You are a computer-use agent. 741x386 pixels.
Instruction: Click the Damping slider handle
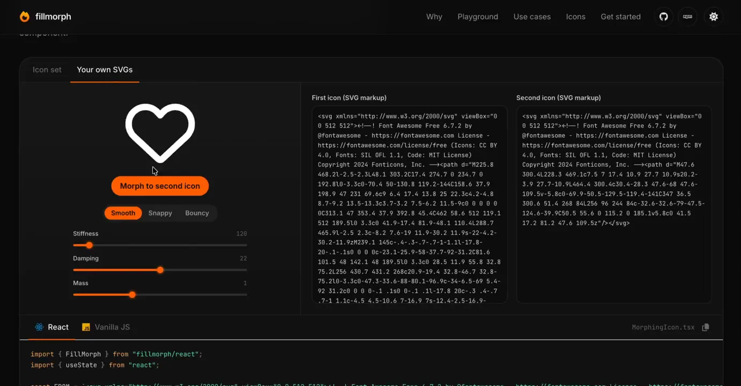pyautogui.click(x=160, y=270)
